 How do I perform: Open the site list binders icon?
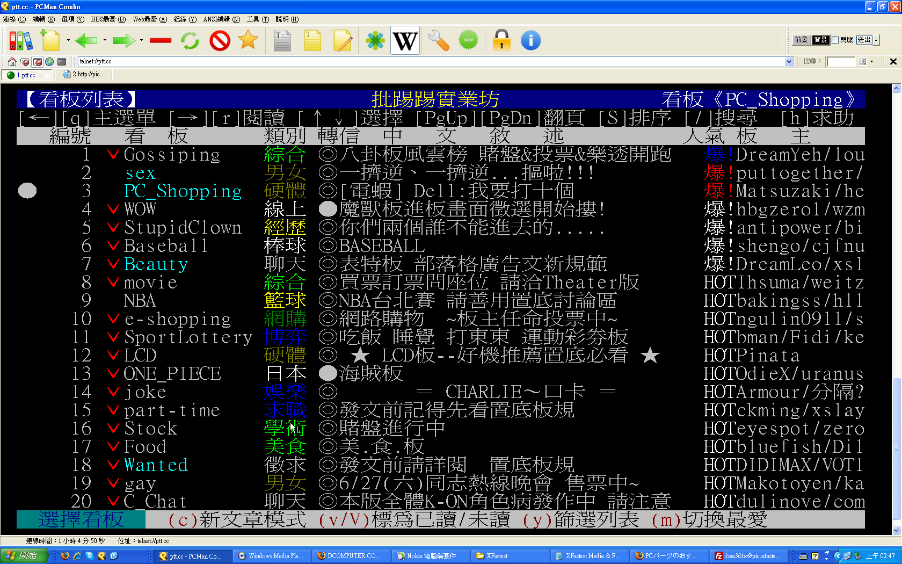[x=20, y=40]
